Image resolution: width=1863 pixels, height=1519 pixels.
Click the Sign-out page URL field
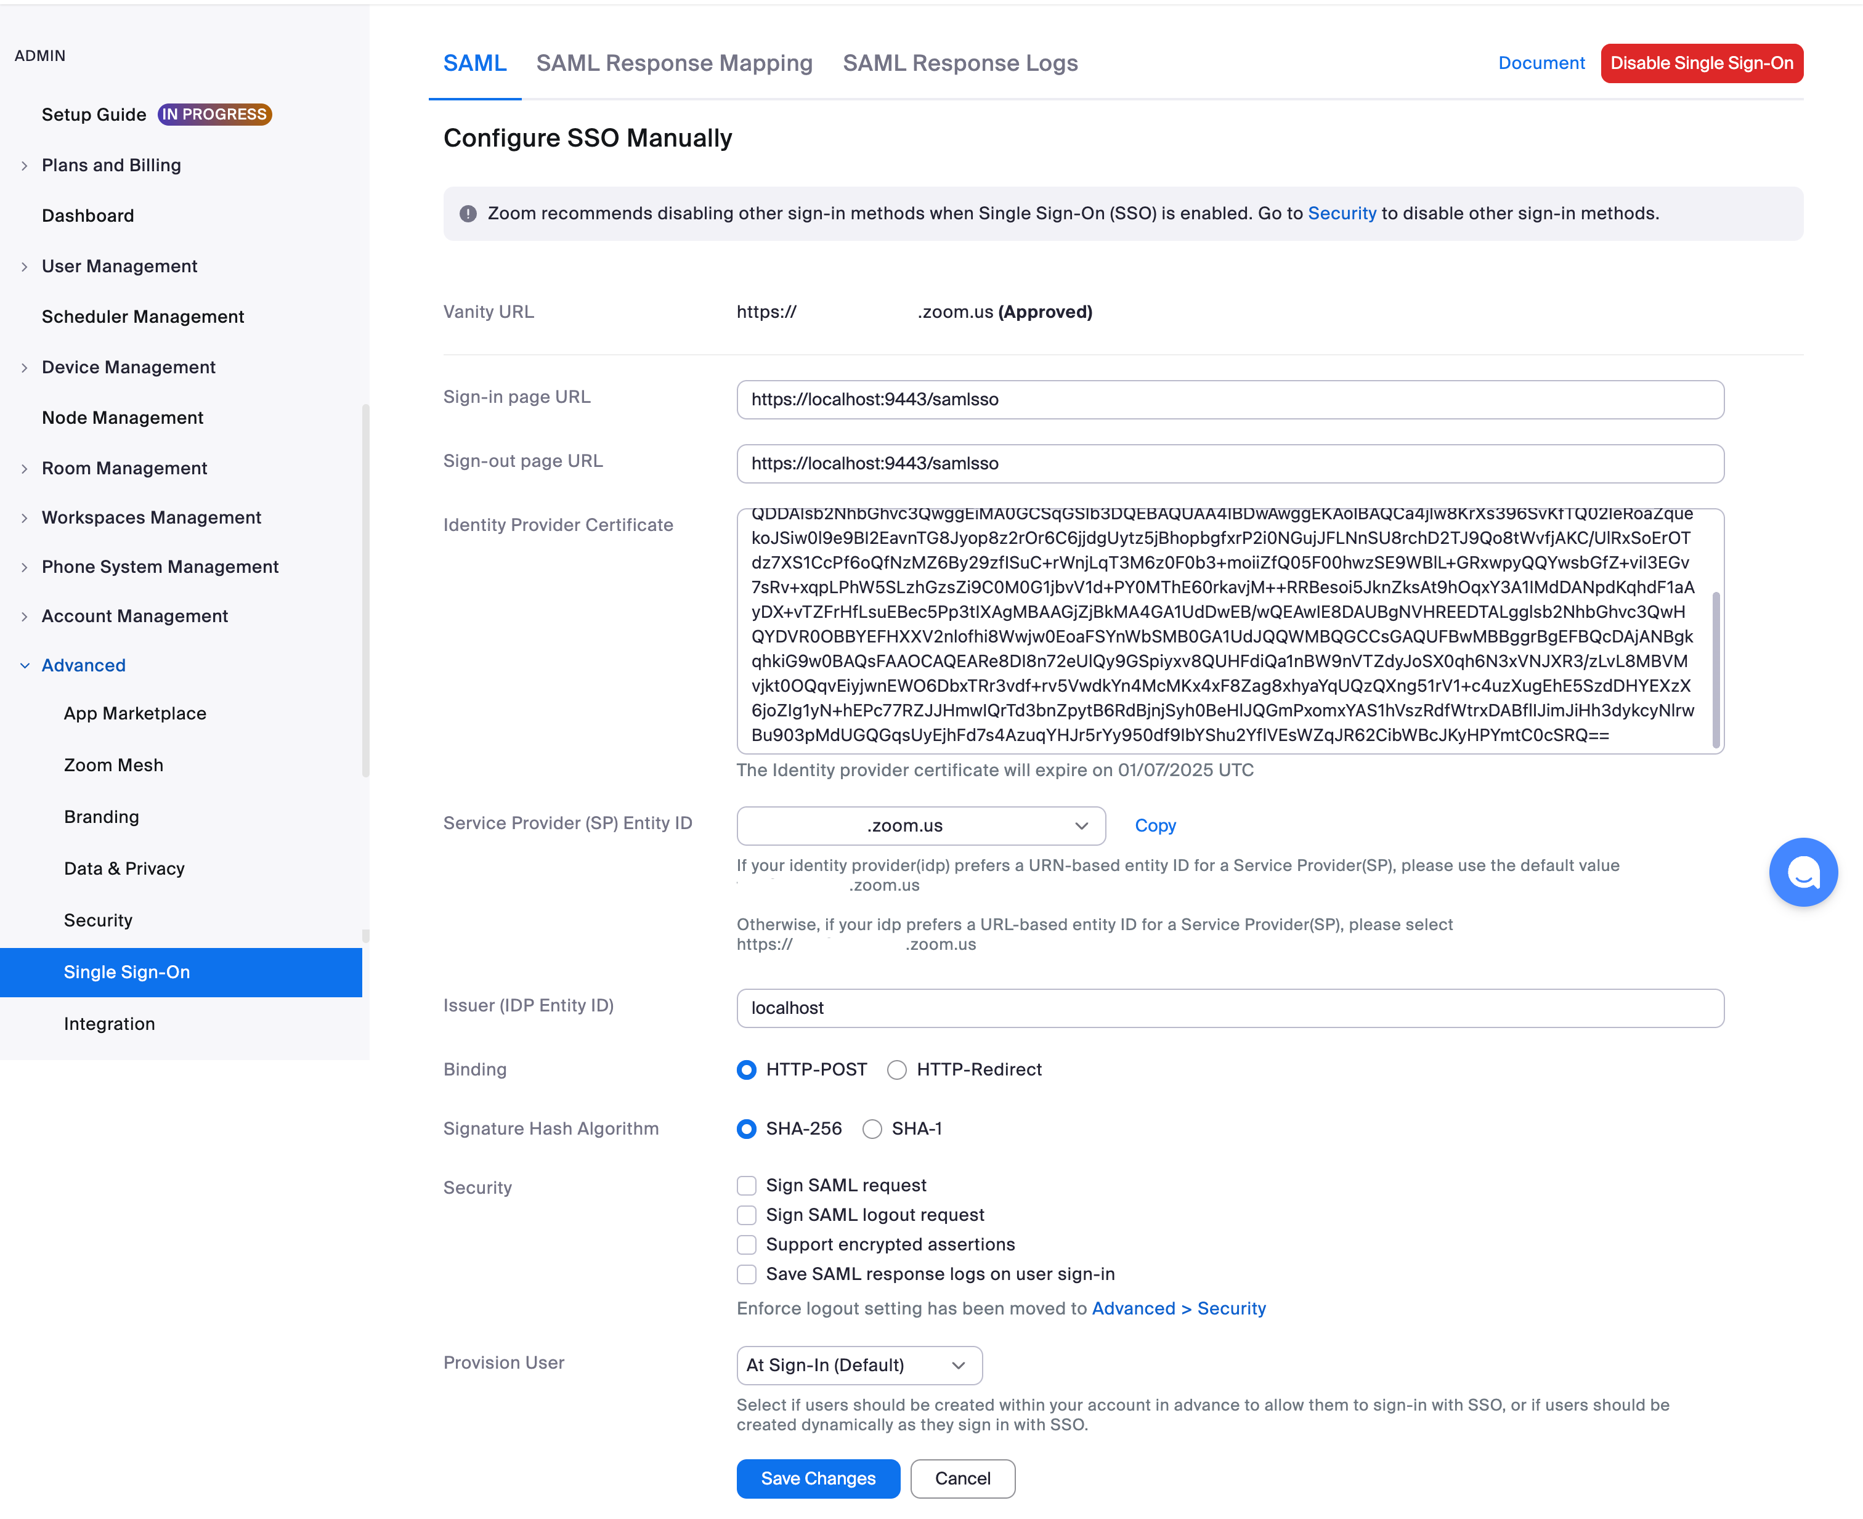pos(1230,464)
